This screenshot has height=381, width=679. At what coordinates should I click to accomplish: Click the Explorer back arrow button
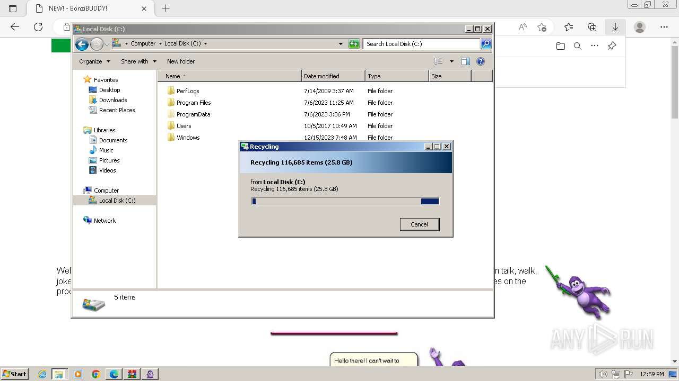[x=82, y=44]
